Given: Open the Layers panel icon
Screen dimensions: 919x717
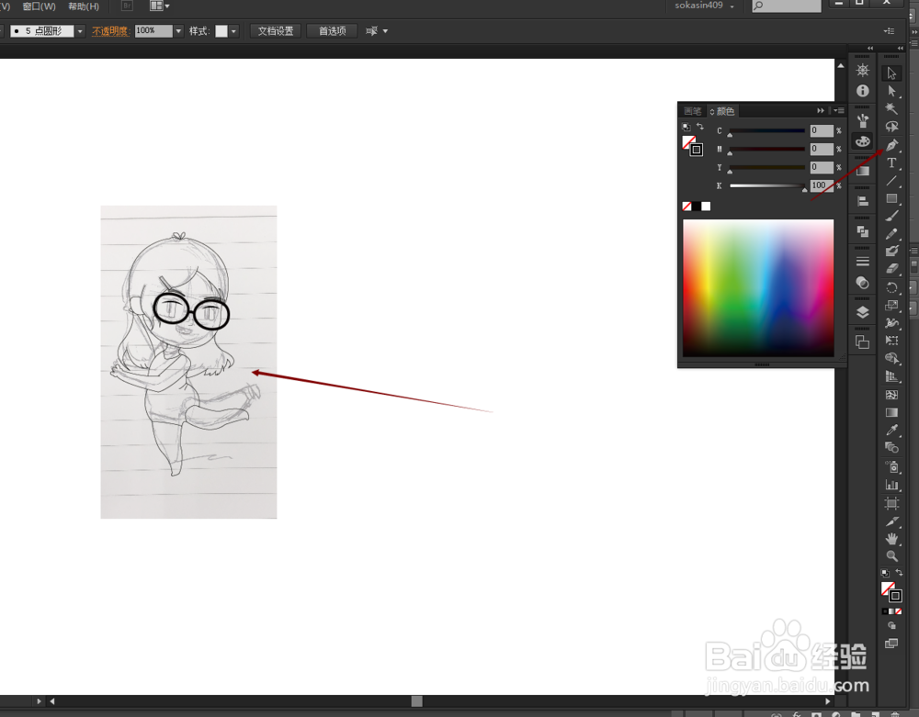Looking at the screenshot, I should click(x=862, y=312).
